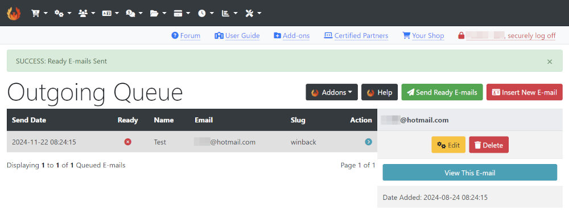
Task: Click the yellow Edit button
Action: (448, 145)
